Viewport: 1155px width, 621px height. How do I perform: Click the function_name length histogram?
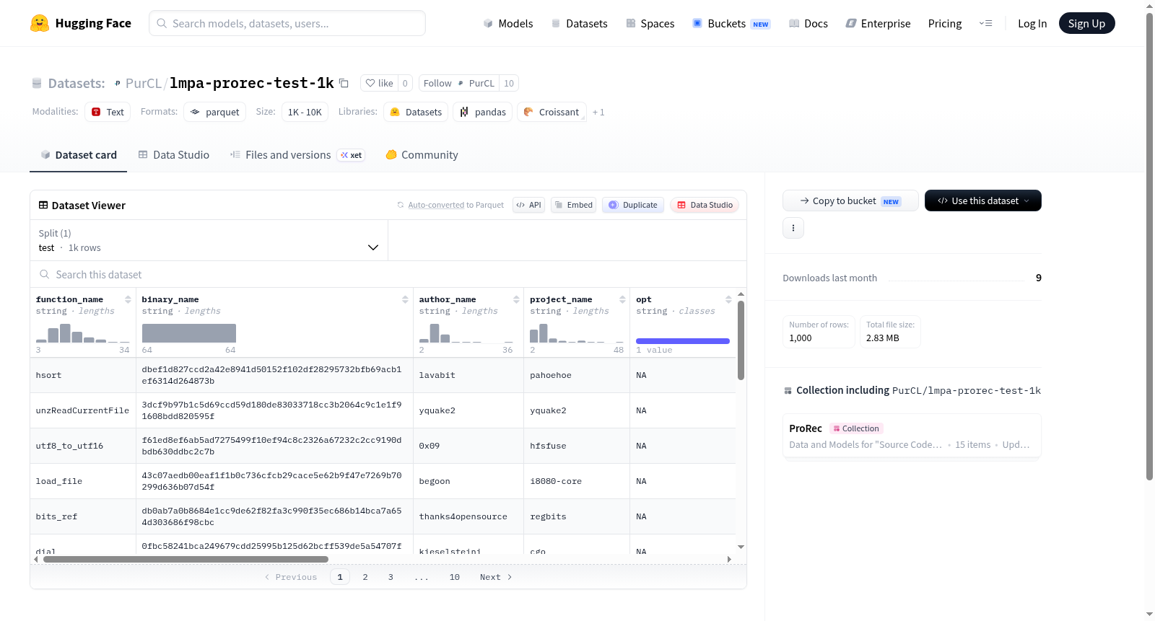point(83,333)
